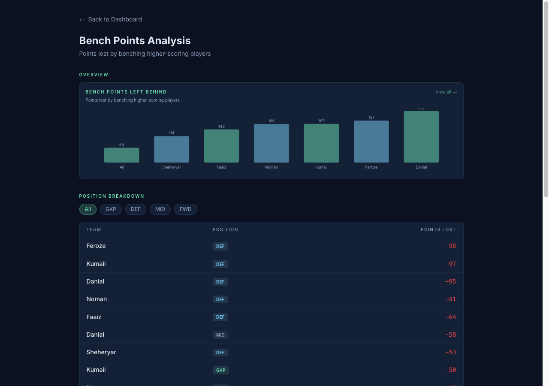This screenshot has height=386, width=549.
Task: Click the MID badge in Danial's row
Action: pyautogui.click(x=220, y=335)
